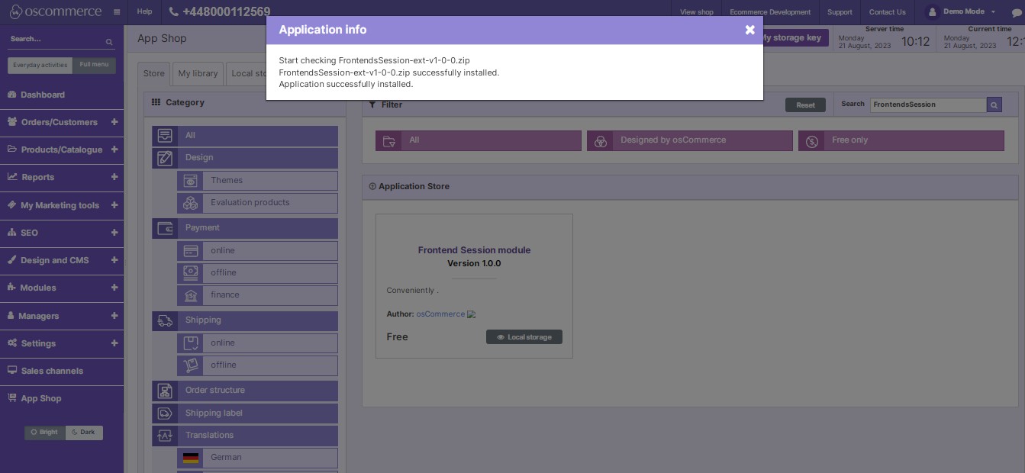1025x473 pixels.
Task: Expand the Design and CMS menu
Action: click(114, 260)
